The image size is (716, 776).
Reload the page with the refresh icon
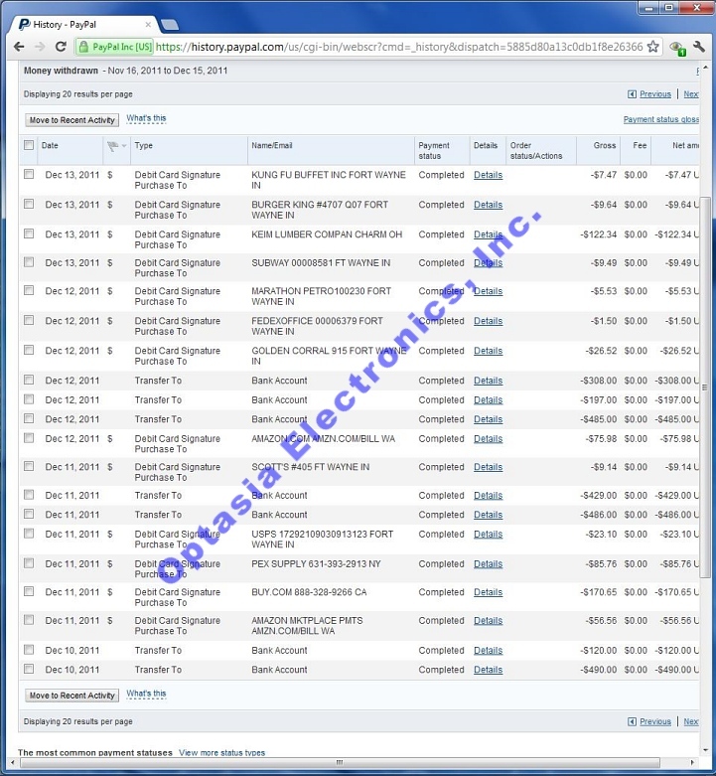point(61,47)
